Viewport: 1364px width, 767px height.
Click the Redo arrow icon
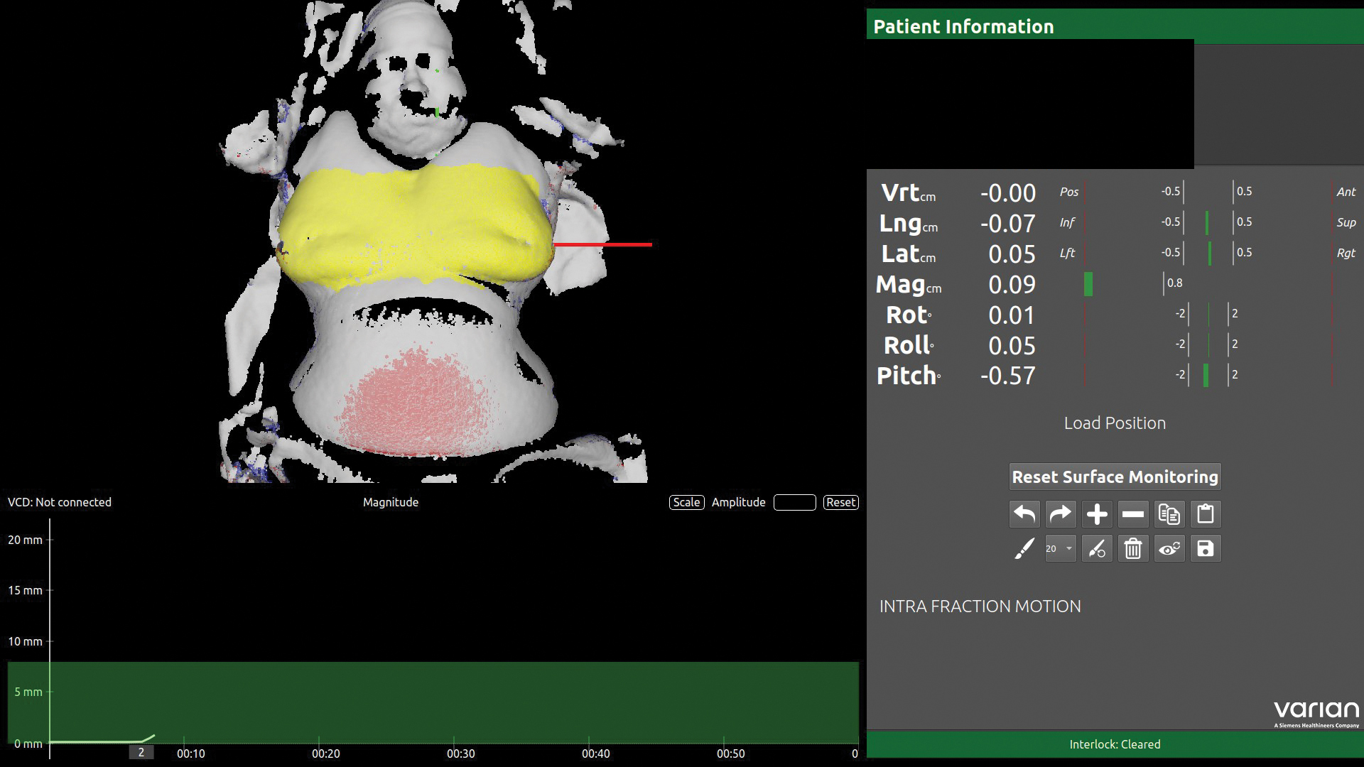point(1060,513)
